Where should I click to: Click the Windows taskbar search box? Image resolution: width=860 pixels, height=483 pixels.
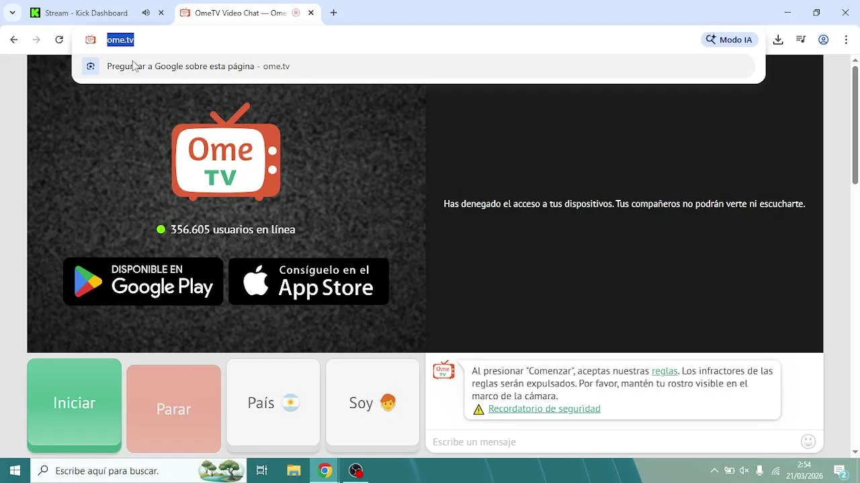pyautogui.click(x=139, y=471)
